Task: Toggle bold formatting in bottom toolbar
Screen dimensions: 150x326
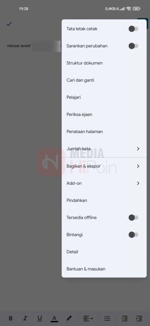Action: [10, 318]
